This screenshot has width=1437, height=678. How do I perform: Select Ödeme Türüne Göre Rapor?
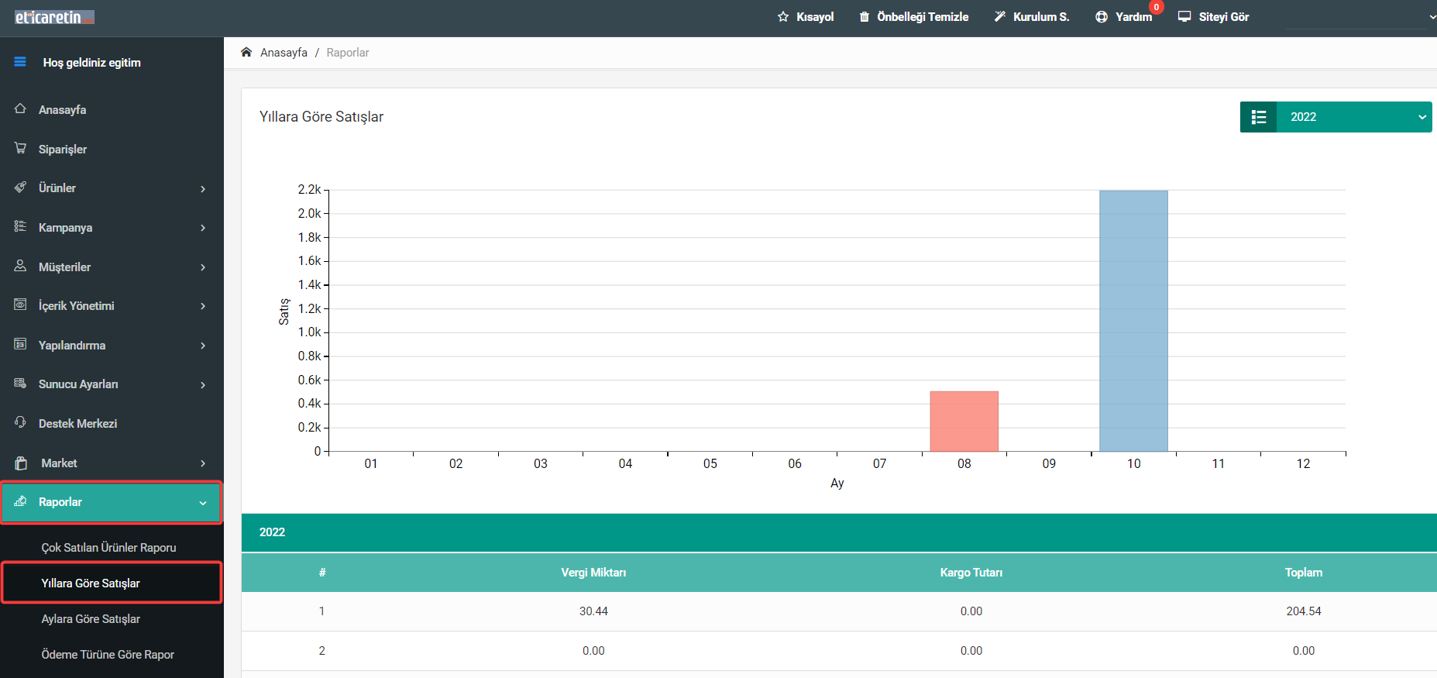pyautogui.click(x=108, y=654)
